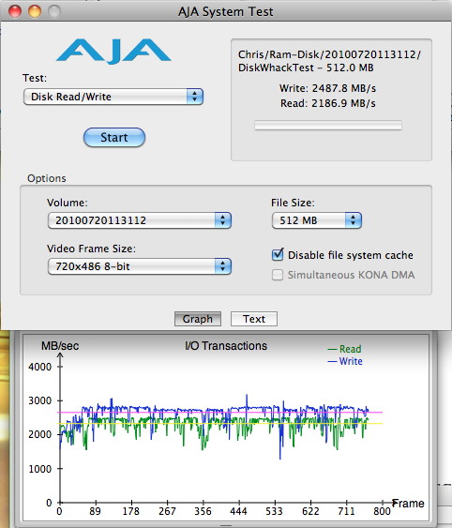
Task: Click the Read legend entry in graph
Action: point(344,349)
